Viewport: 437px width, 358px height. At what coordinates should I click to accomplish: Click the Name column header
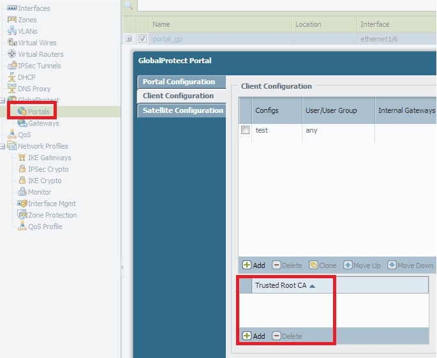pos(221,24)
